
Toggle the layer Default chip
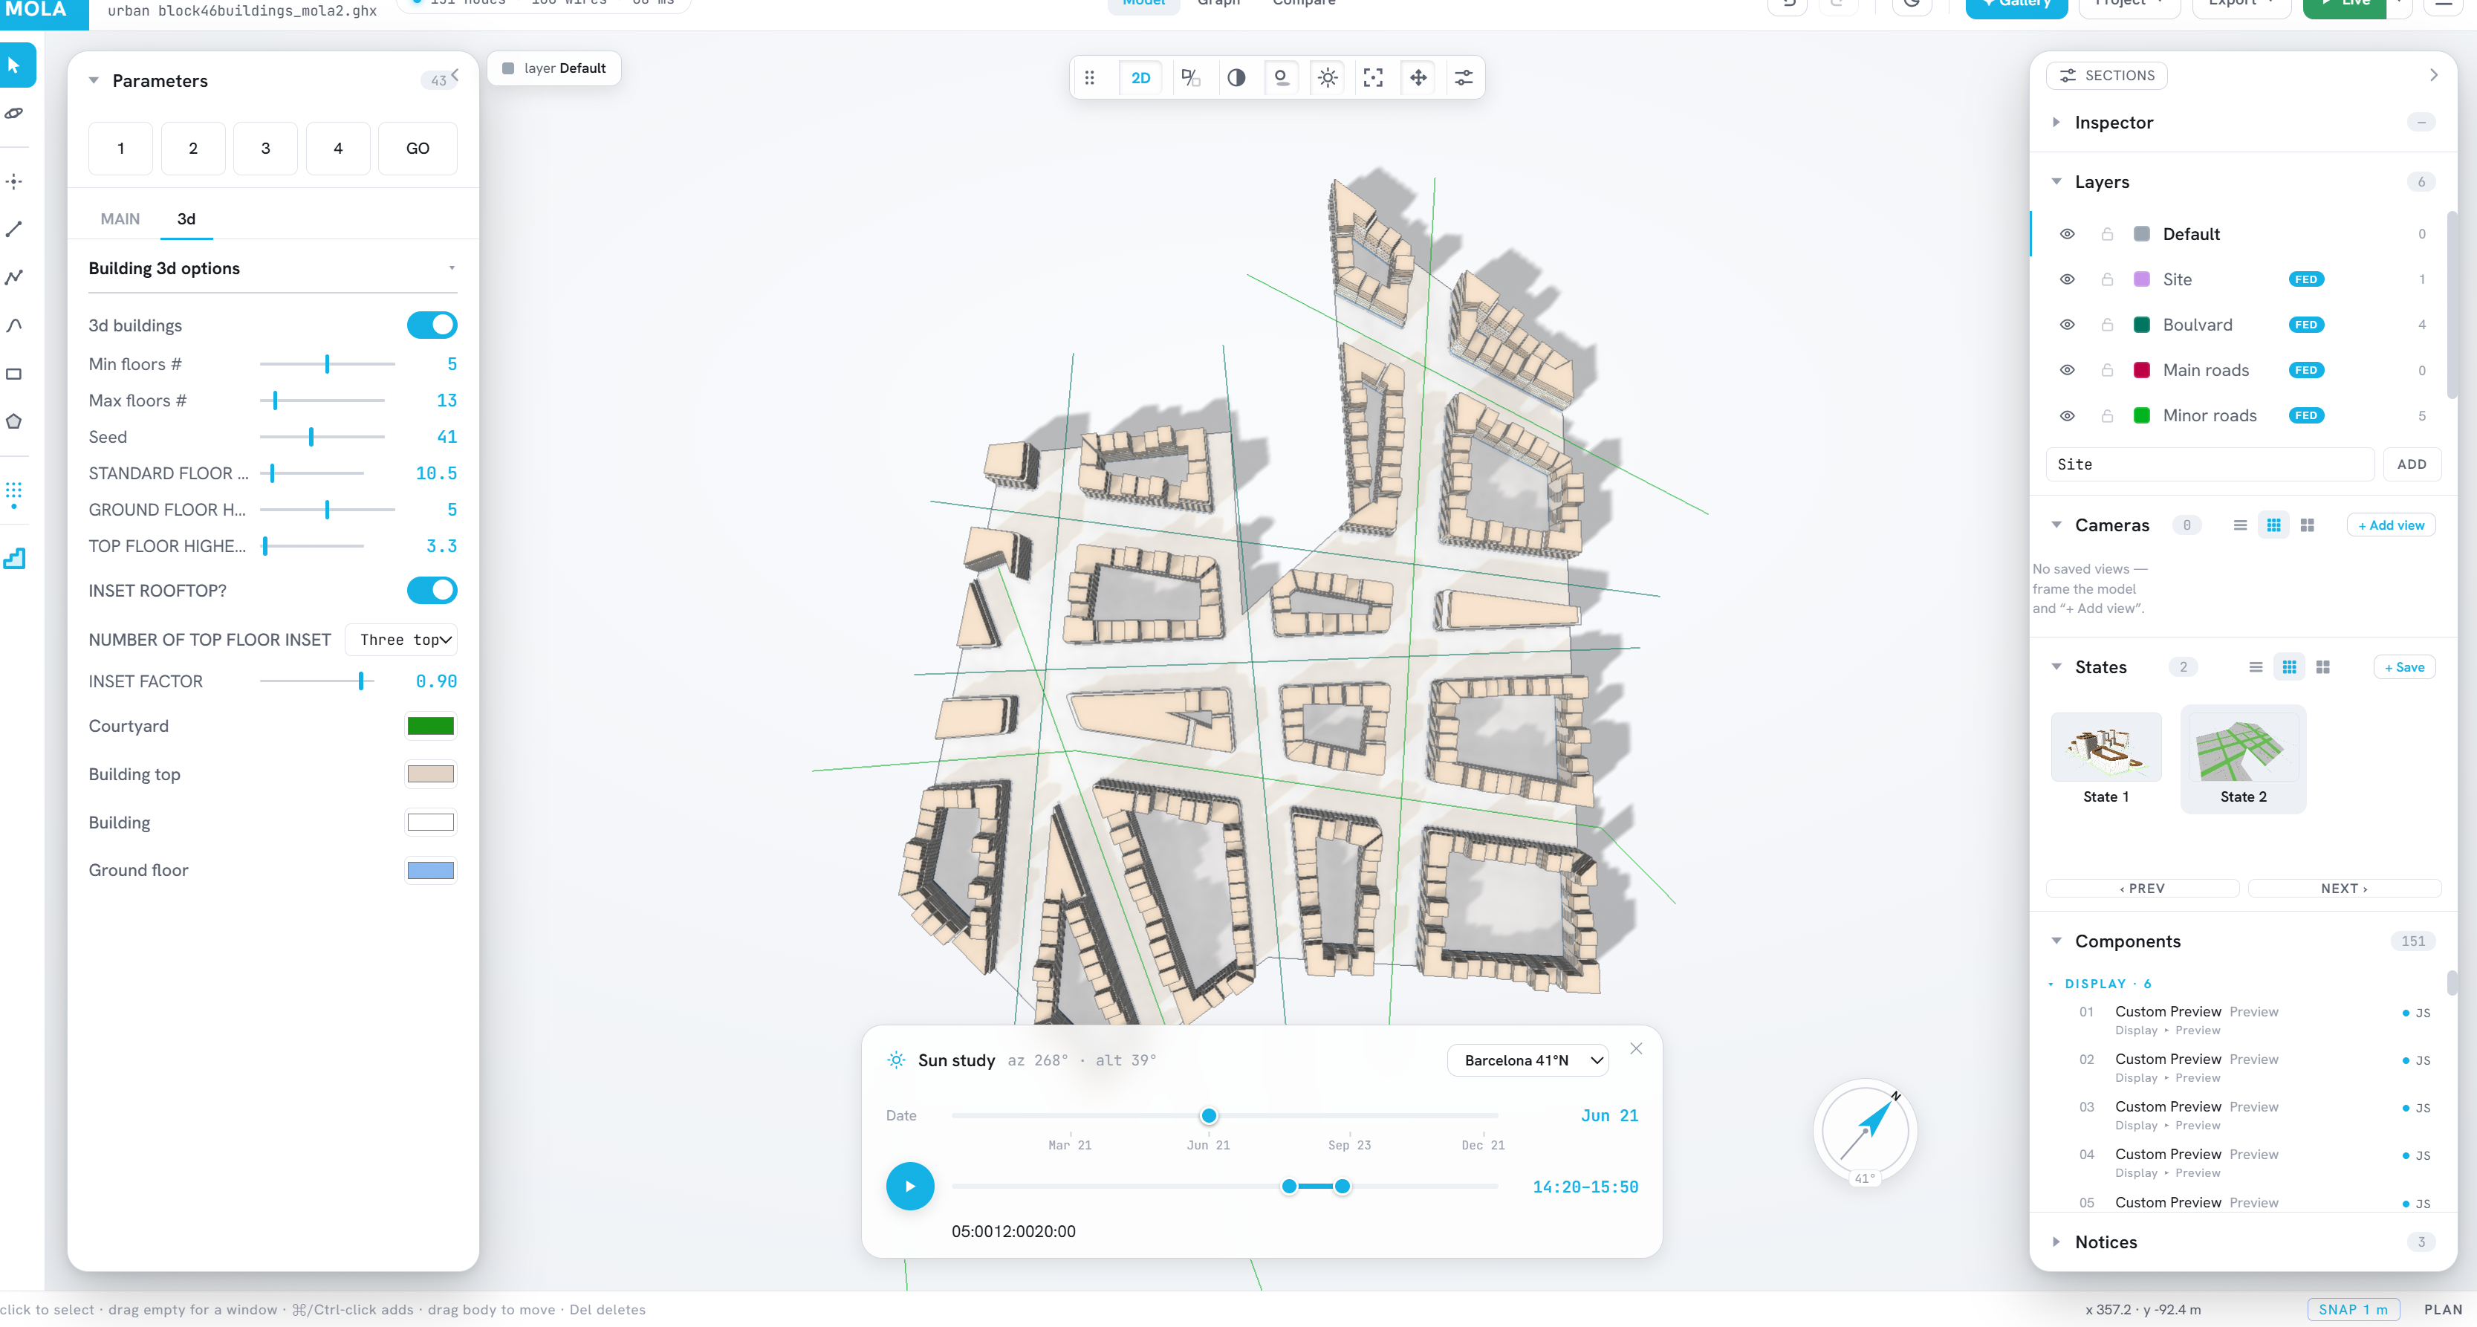(x=553, y=68)
